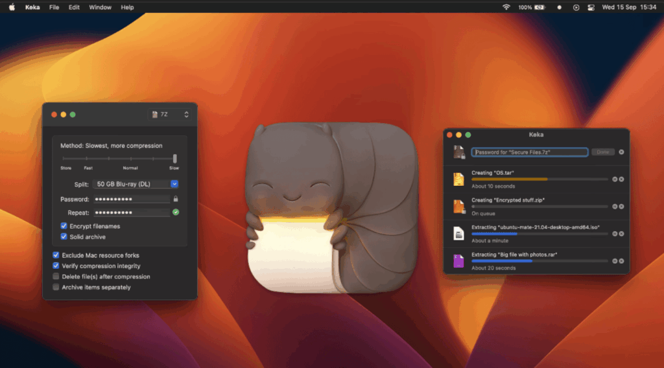Click the 'About 10 seconds' text
The height and width of the screenshot is (368, 664).
pos(493,186)
